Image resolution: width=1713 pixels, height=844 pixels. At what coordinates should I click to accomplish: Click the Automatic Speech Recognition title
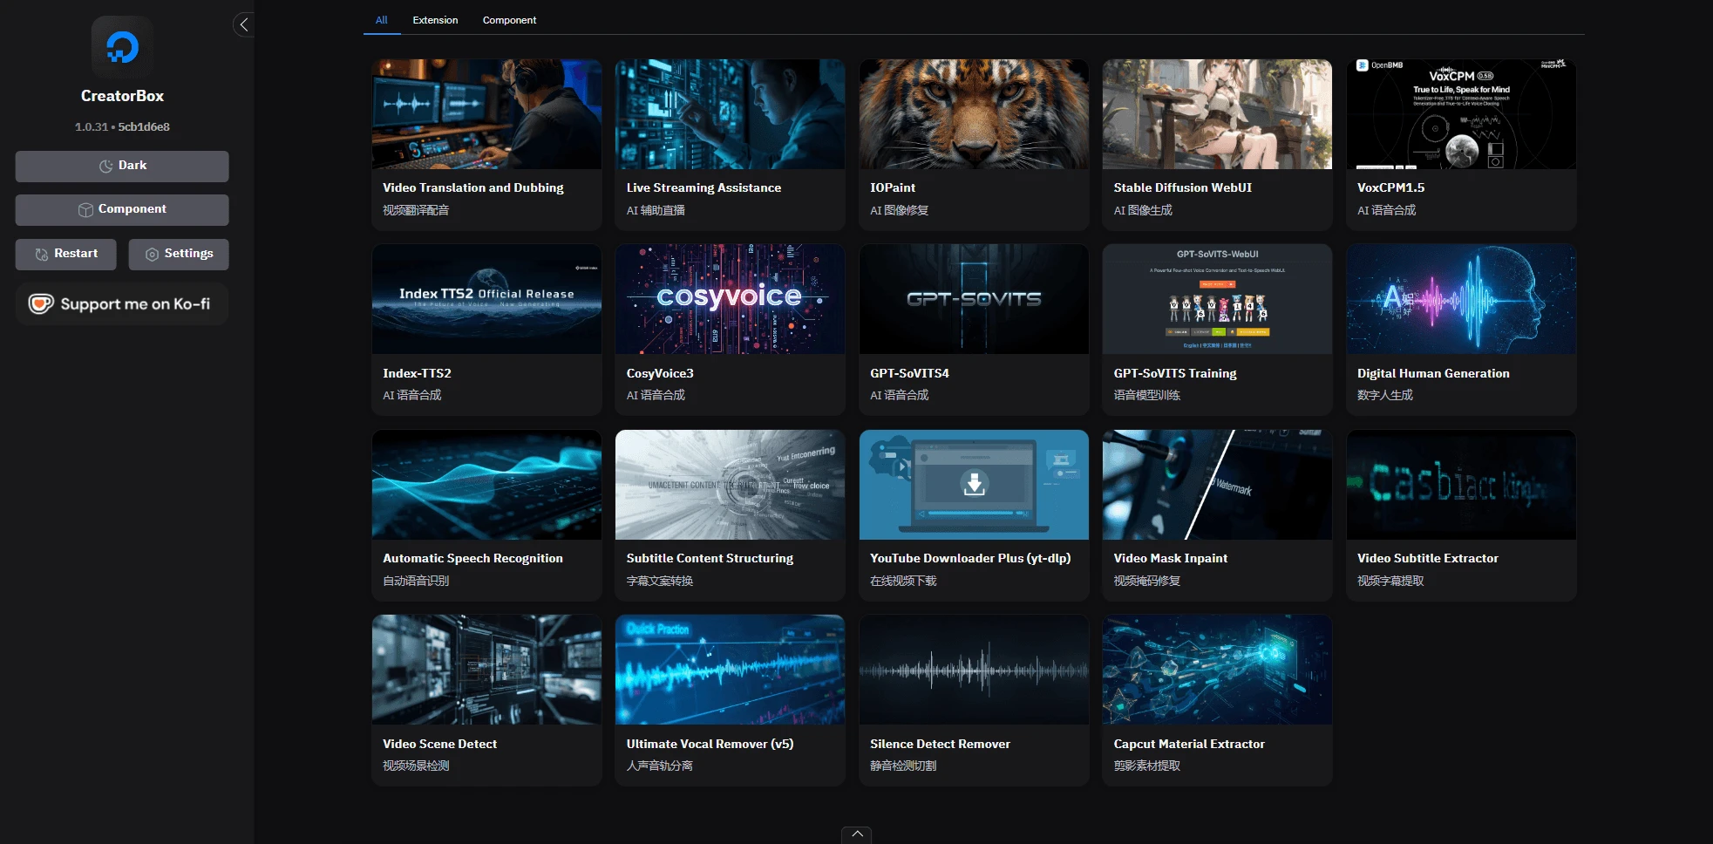pyautogui.click(x=472, y=558)
